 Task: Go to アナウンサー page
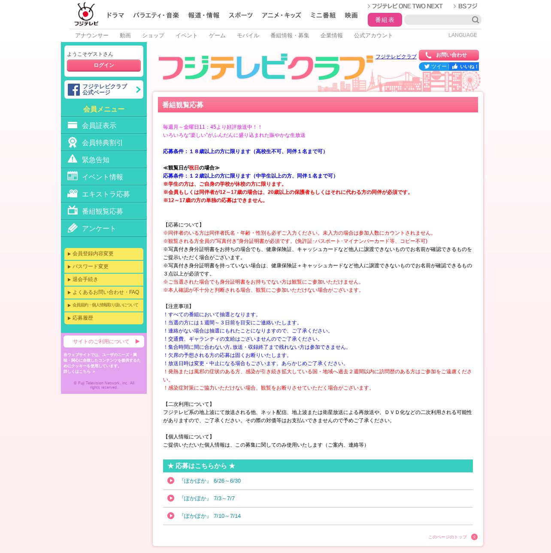click(x=92, y=36)
